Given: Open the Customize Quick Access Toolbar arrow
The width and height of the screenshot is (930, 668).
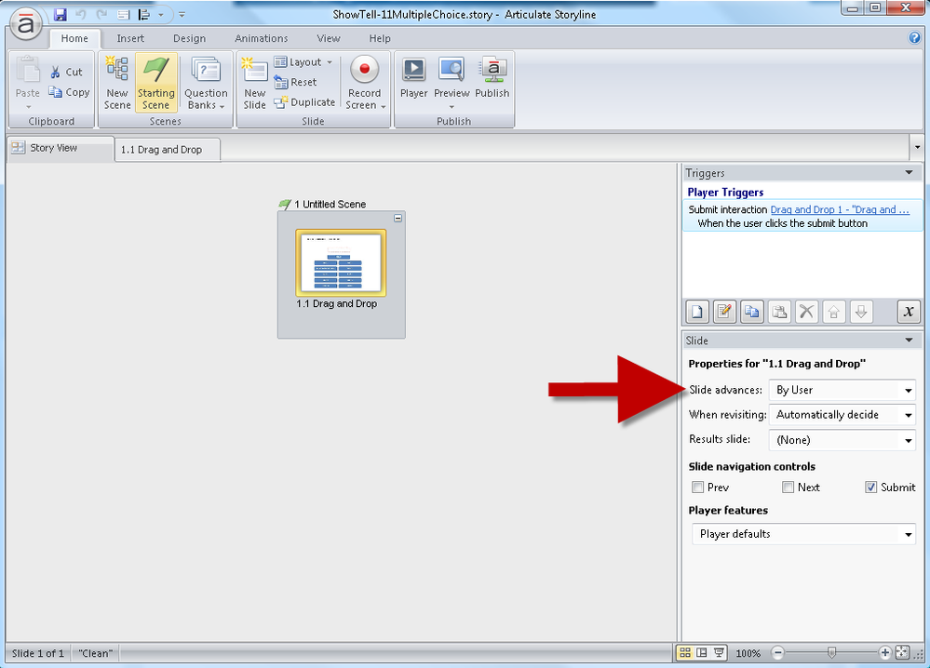Looking at the screenshot, I should pos(182,14).
